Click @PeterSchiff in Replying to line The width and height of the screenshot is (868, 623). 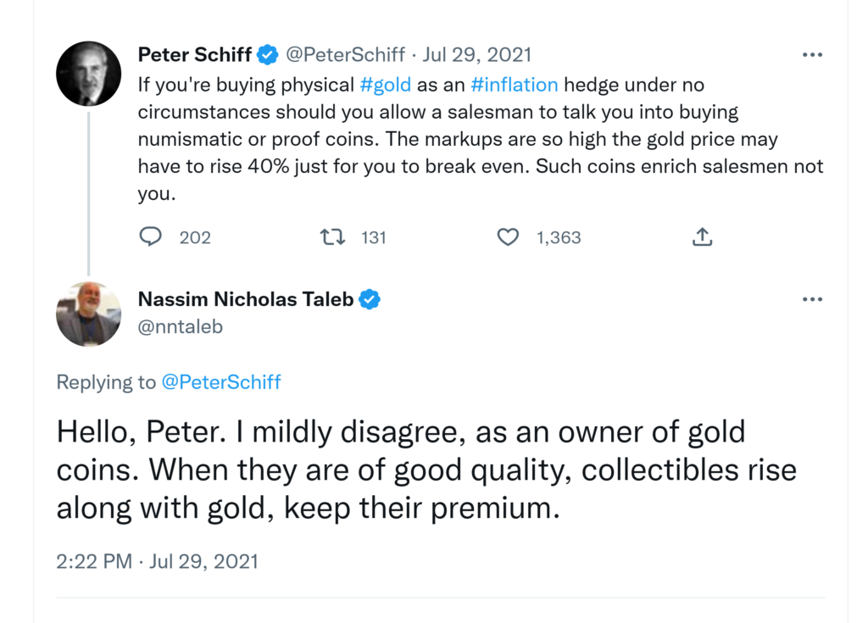[221, 382]
